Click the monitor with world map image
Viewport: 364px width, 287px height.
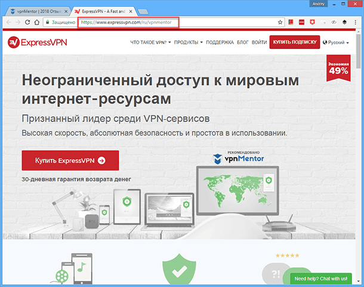[x=237, y=190]
